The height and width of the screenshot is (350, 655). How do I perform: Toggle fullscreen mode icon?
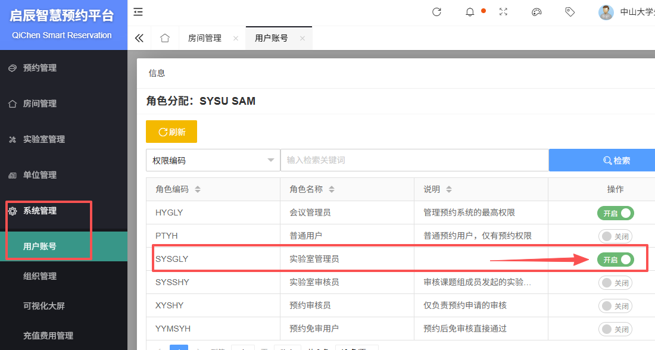pos(503,12)
